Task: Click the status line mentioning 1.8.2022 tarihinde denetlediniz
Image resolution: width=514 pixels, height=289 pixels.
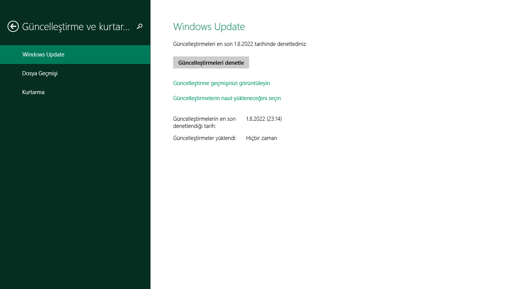Action: point(239,44)
